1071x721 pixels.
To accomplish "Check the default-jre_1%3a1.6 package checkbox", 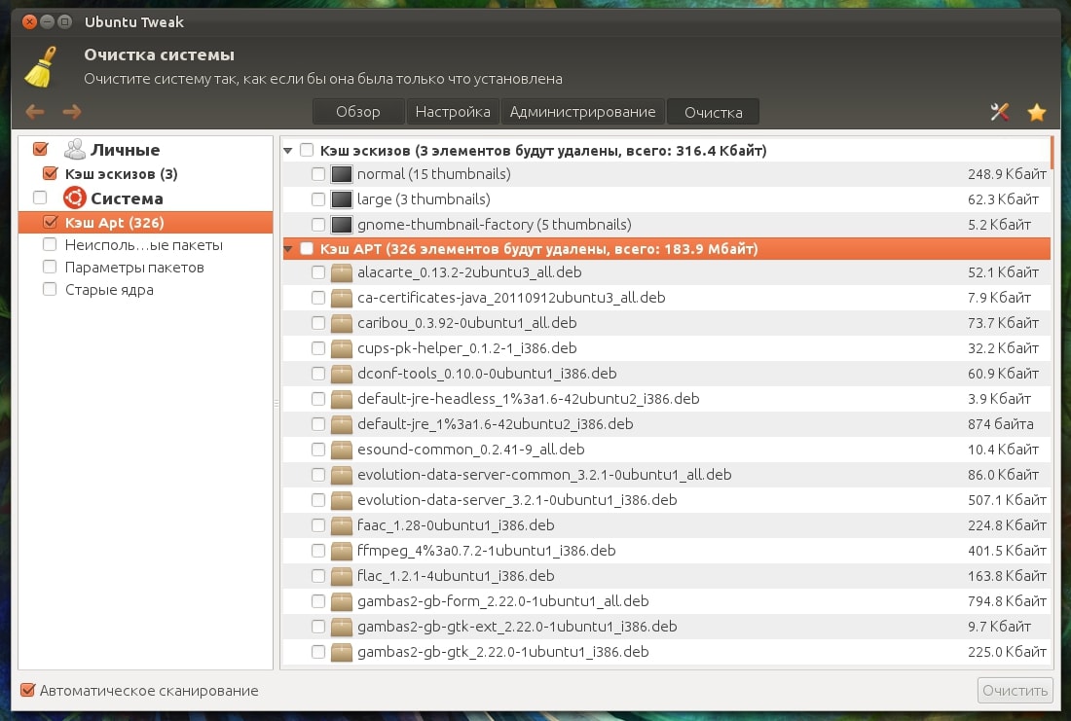I will [318, 424].
